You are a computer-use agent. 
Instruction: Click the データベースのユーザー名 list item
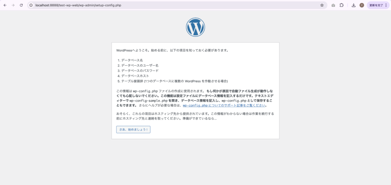coord(140,65)
